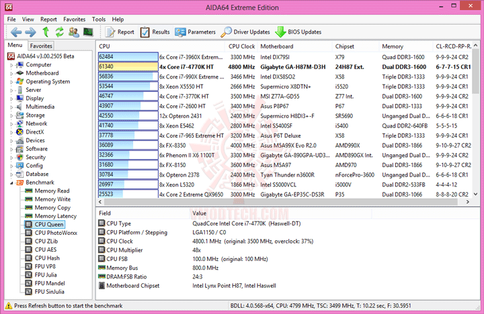Open the Help menu

[118, 19]
